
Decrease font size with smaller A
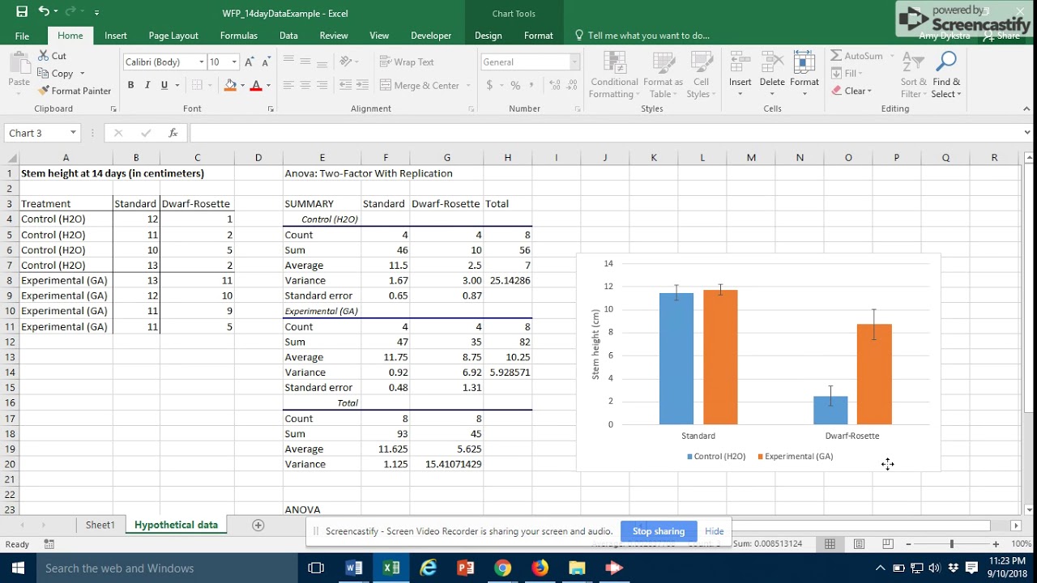pyautogui.click(x=266, y=62)
